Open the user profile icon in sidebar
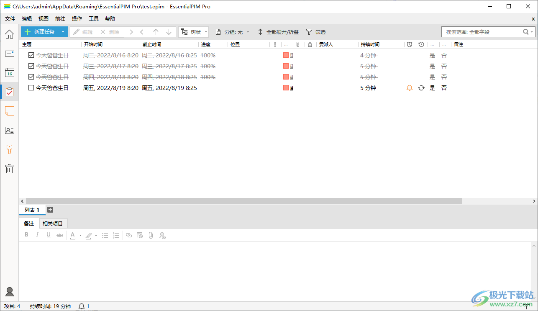Viewport: 538px width, 311px height. point(9,292)
